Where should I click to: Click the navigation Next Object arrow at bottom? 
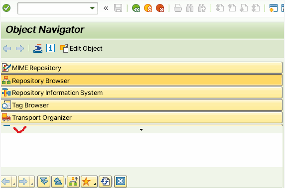click(23, 182)
